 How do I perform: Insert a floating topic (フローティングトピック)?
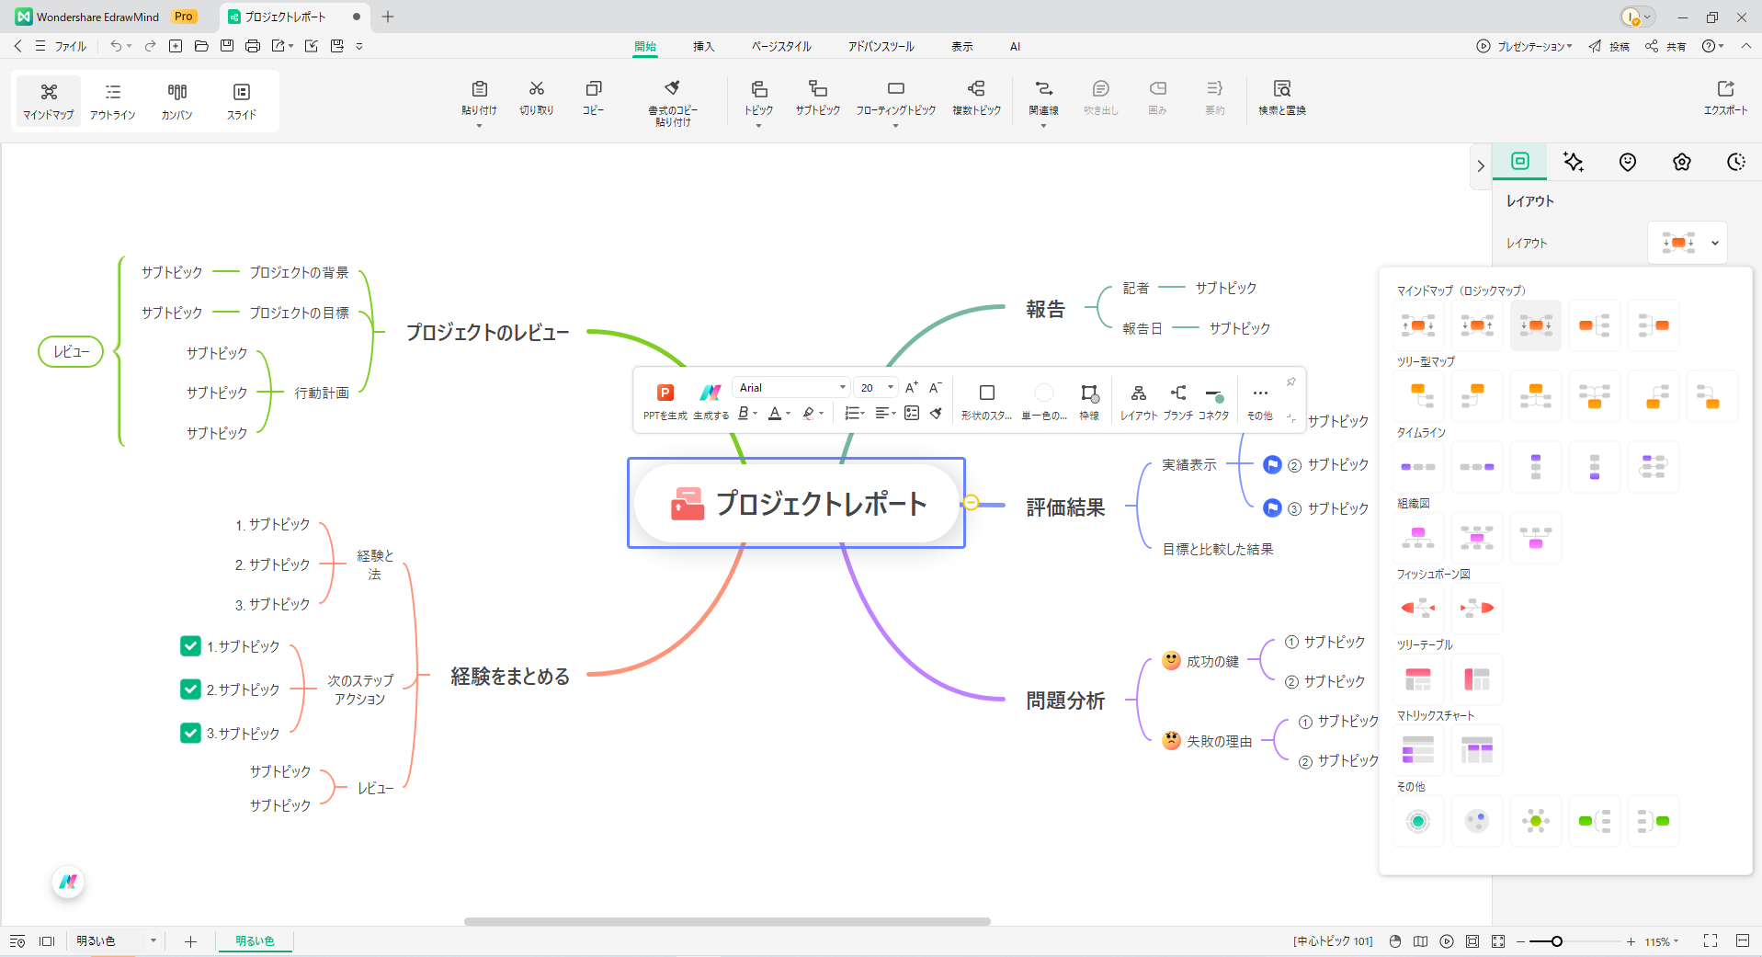coord(895,89)
